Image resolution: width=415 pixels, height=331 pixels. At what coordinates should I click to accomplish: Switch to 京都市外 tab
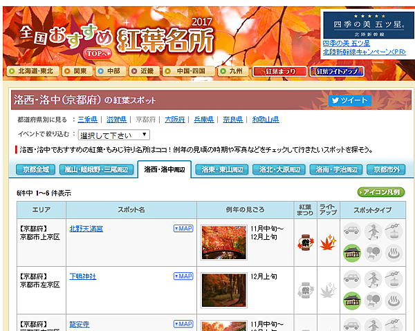(386, 169)
